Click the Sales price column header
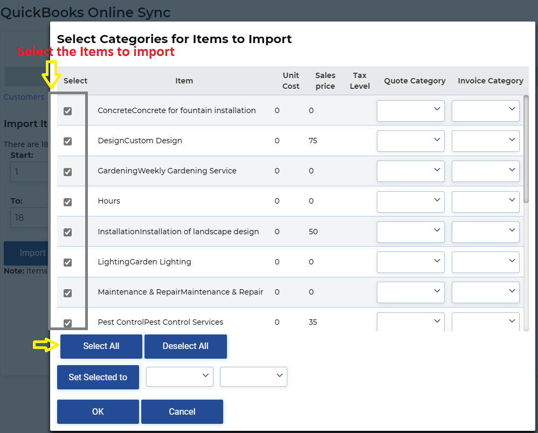Screen dimensions: 538x433 pyautogui.click(x=325, y=81)
